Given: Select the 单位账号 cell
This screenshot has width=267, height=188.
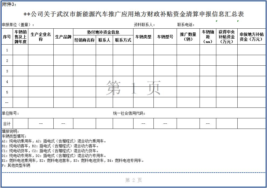Looking at the screenshot, I should click(x=11, y=113).
